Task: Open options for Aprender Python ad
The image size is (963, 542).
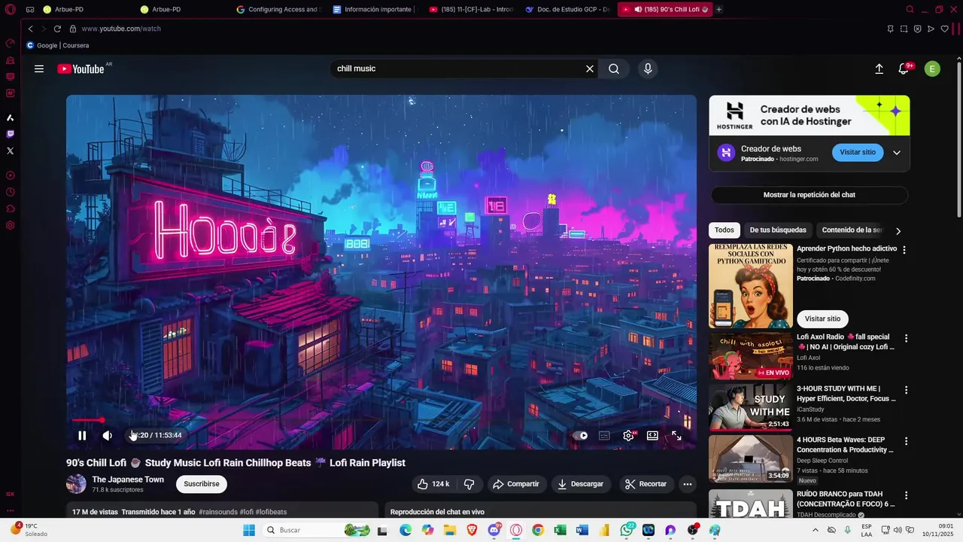Action: (904, 250)
